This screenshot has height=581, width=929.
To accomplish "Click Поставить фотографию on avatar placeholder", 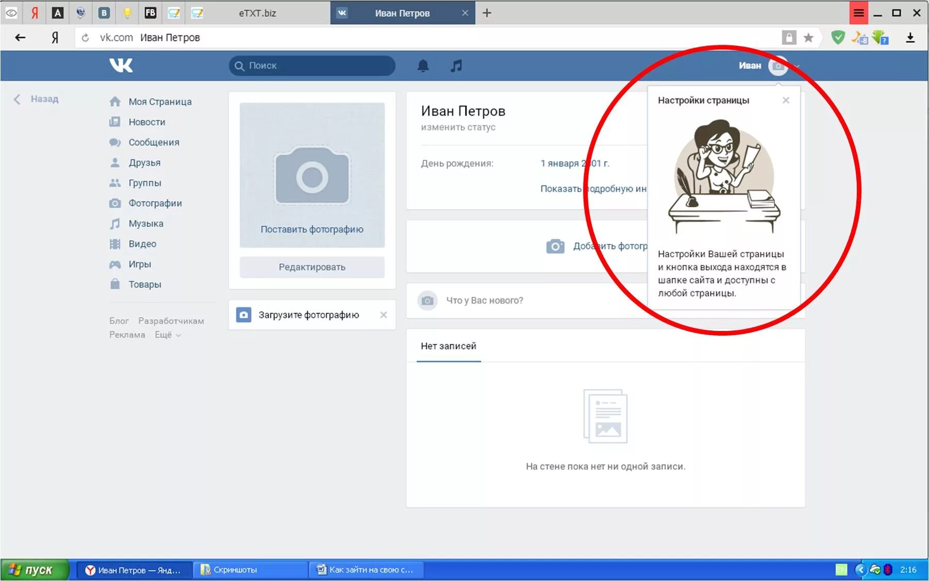I will point(312,229).
